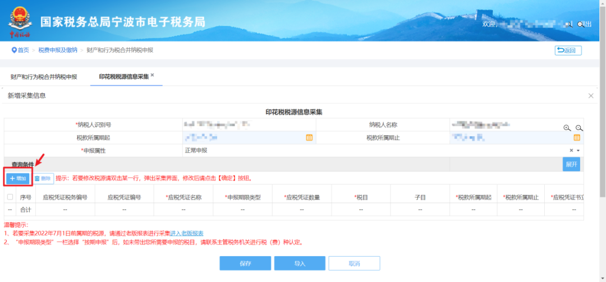Screen dimensions: 606x282
Task: Open the 进入老版报表 link
Action: [187, 233]
